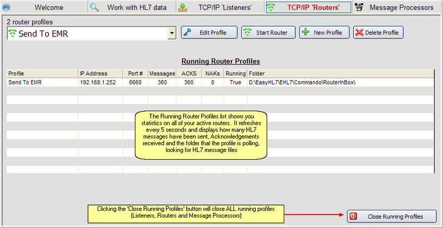This screenshot has height=228, width=443.
Task: Click the Running value True cell
Action: point(236,83)
